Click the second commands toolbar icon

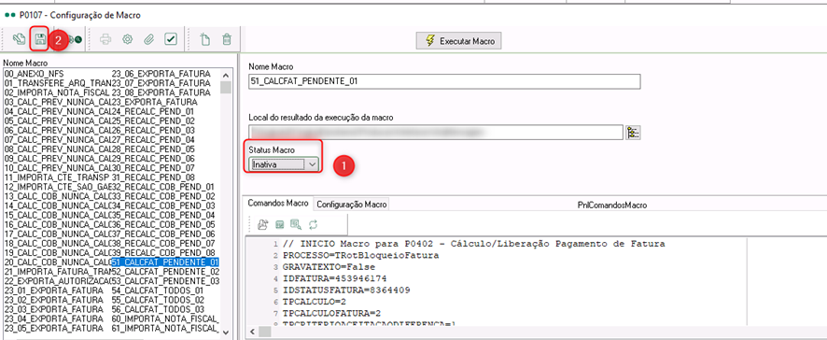pyautogui.click(x=280, y=225)
